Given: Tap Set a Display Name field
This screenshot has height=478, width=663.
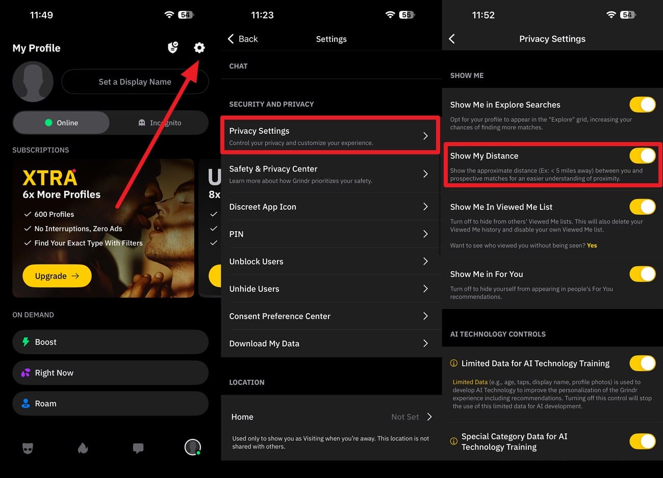Looking at the screenshot, I should point(135,82).
